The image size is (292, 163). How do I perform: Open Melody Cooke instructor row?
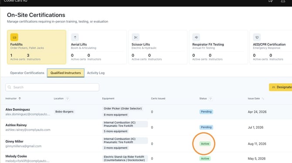[x=146, y=158]
